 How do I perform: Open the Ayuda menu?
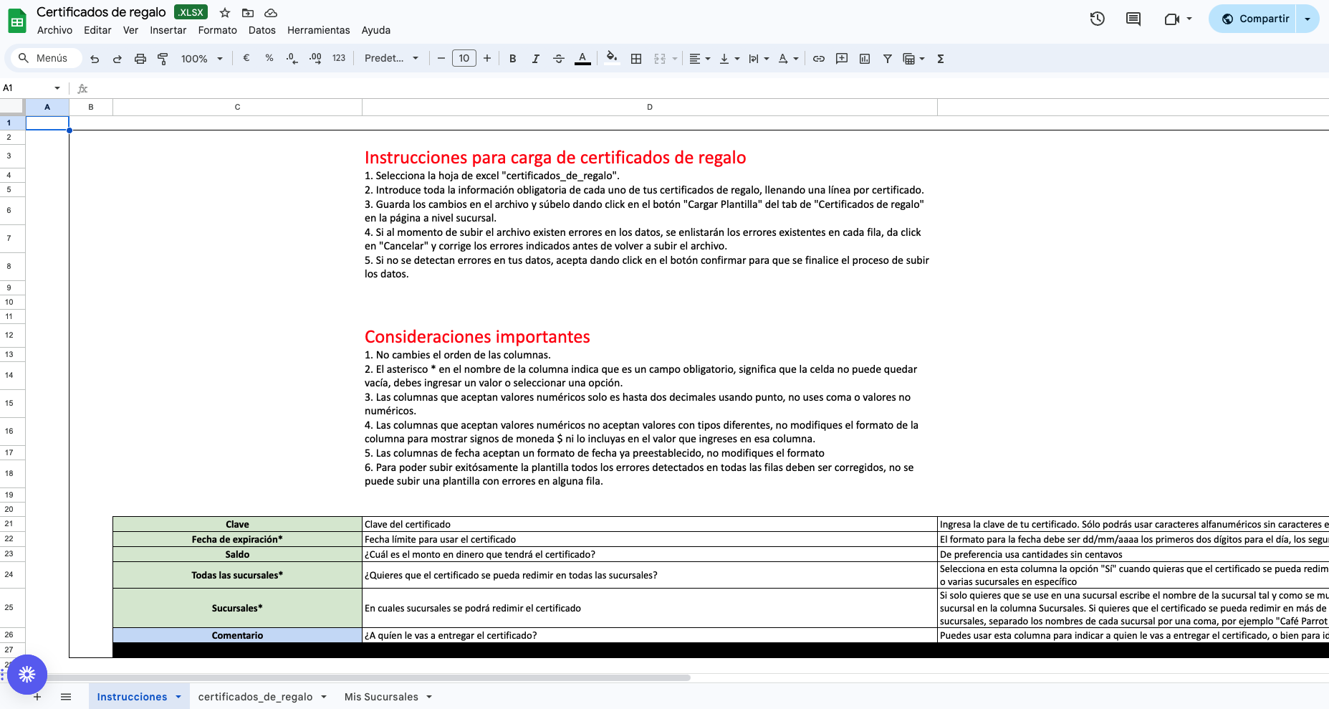click(376, 30)
